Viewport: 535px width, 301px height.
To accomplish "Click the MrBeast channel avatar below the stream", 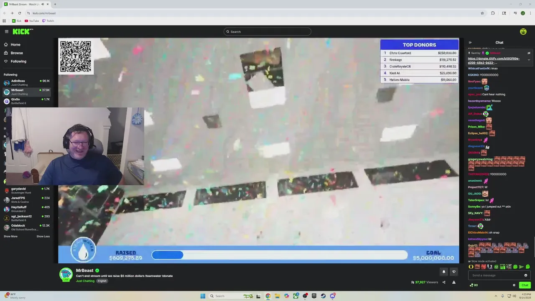I will 66,274.
